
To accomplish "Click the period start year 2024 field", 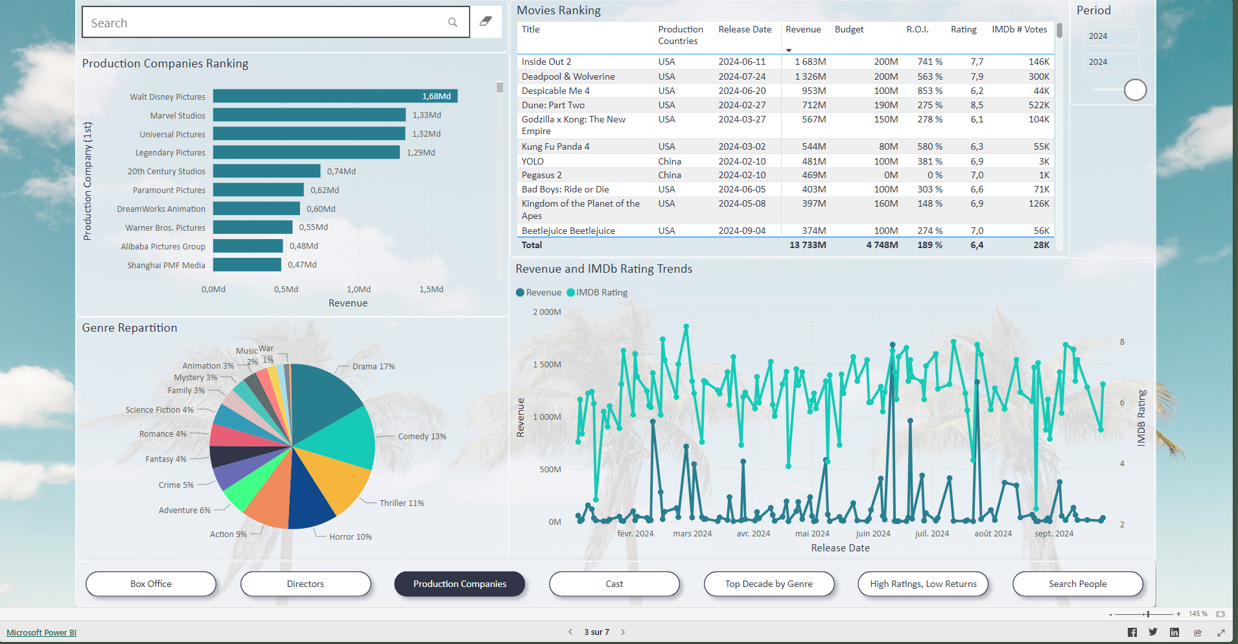I will pos(1110,36).
